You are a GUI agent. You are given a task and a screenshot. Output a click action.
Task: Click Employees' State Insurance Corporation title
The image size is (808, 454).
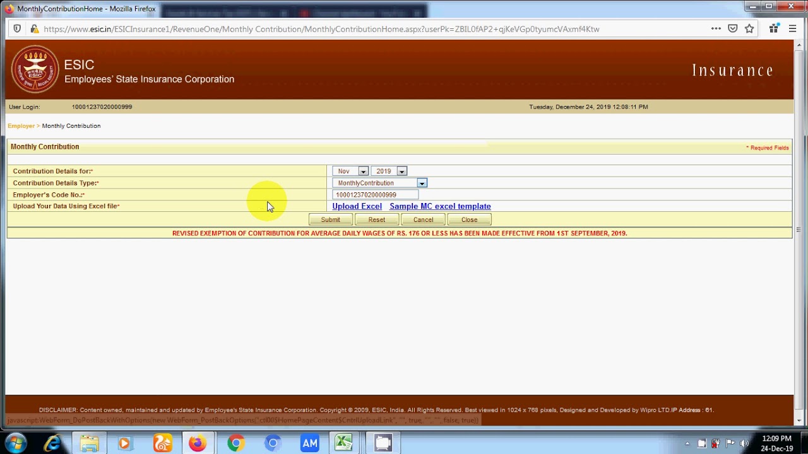click(149, 79)
